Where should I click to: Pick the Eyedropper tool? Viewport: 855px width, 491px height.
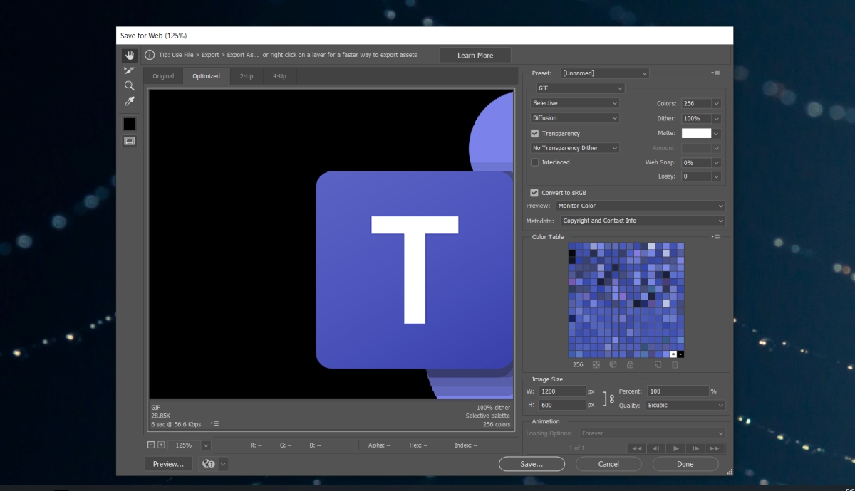click(129, 100)
